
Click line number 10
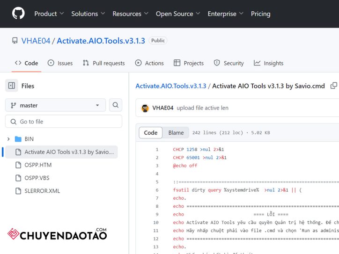pyautogui.click(x=156, y=223)
